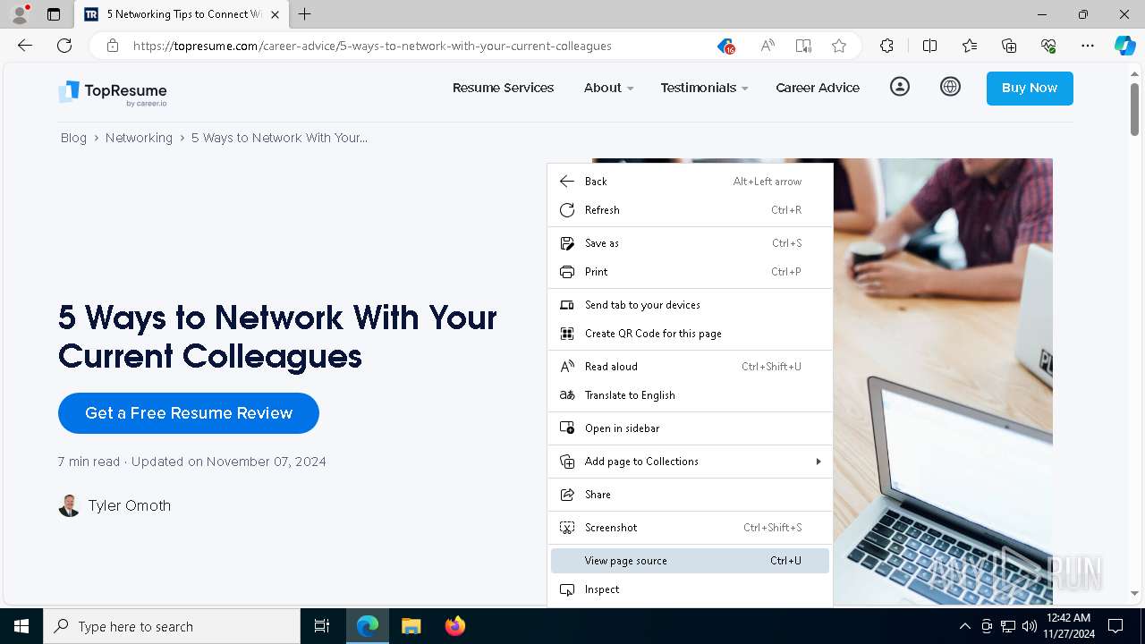This screenshot has width=1145, height=644.
Task: Click Read aloud icon in address bar
Action: coord(768,46)
